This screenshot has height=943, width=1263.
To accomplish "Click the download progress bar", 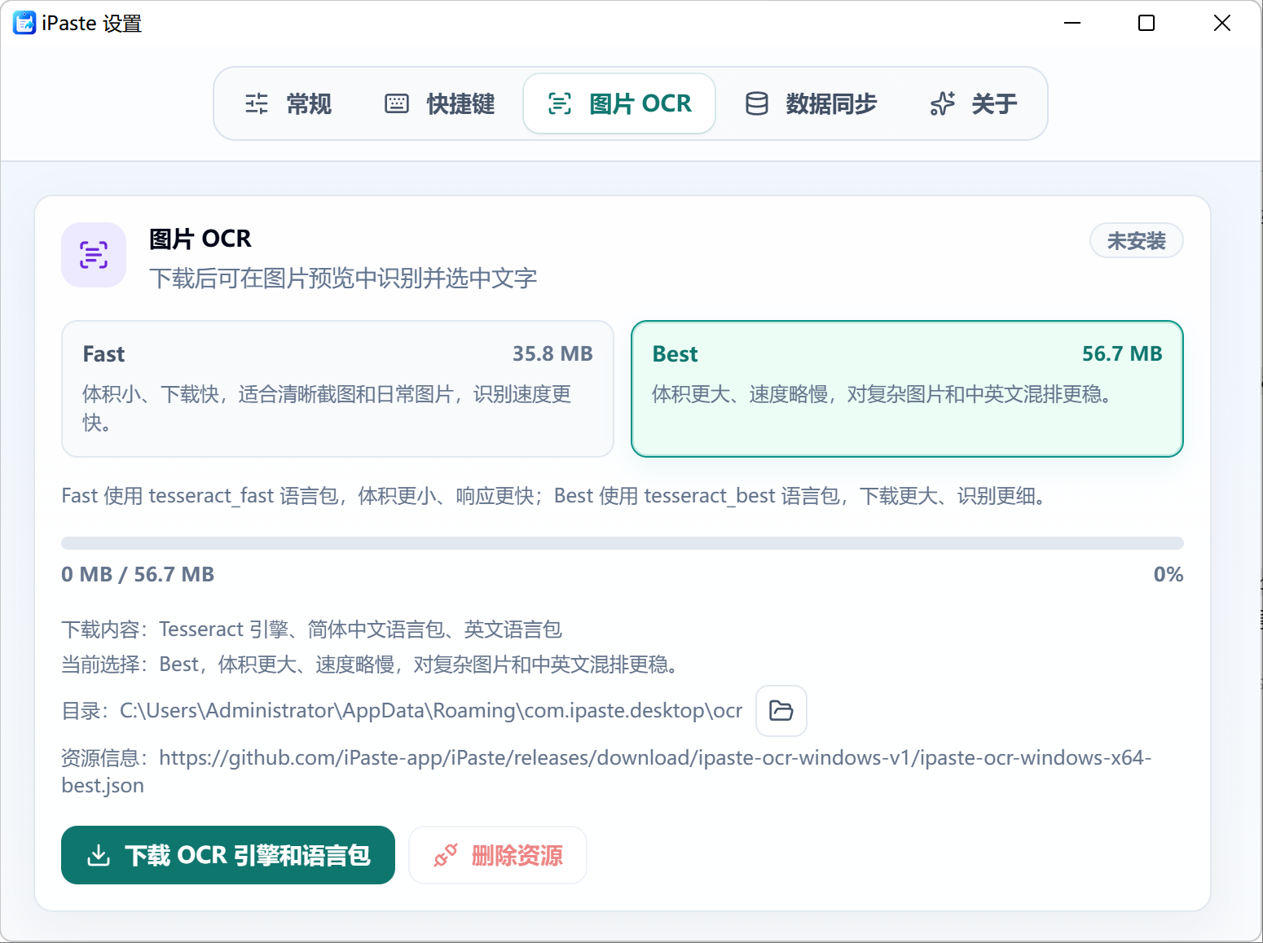I will coord(623,543).
